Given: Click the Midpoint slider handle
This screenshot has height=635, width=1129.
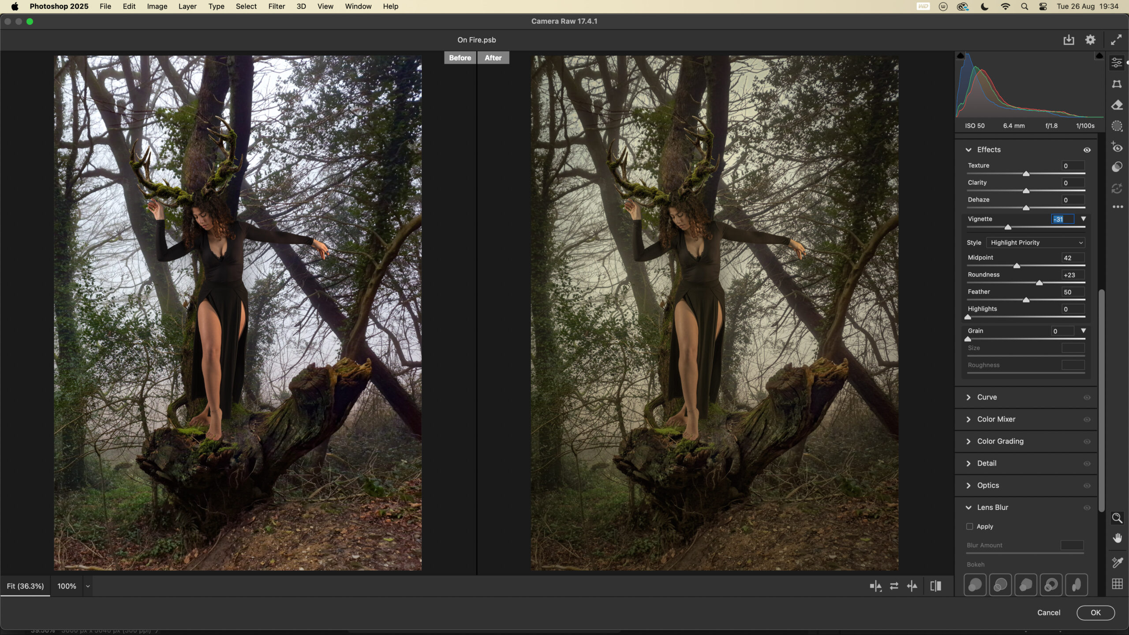Looking at the screenshot, I should pyautogui.click(x=1017, y=265).
